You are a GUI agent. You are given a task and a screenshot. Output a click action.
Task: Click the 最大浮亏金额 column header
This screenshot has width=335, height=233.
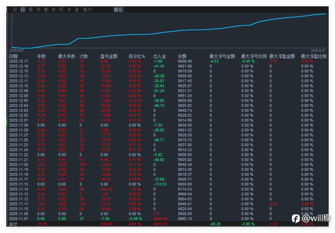(222, 56)
